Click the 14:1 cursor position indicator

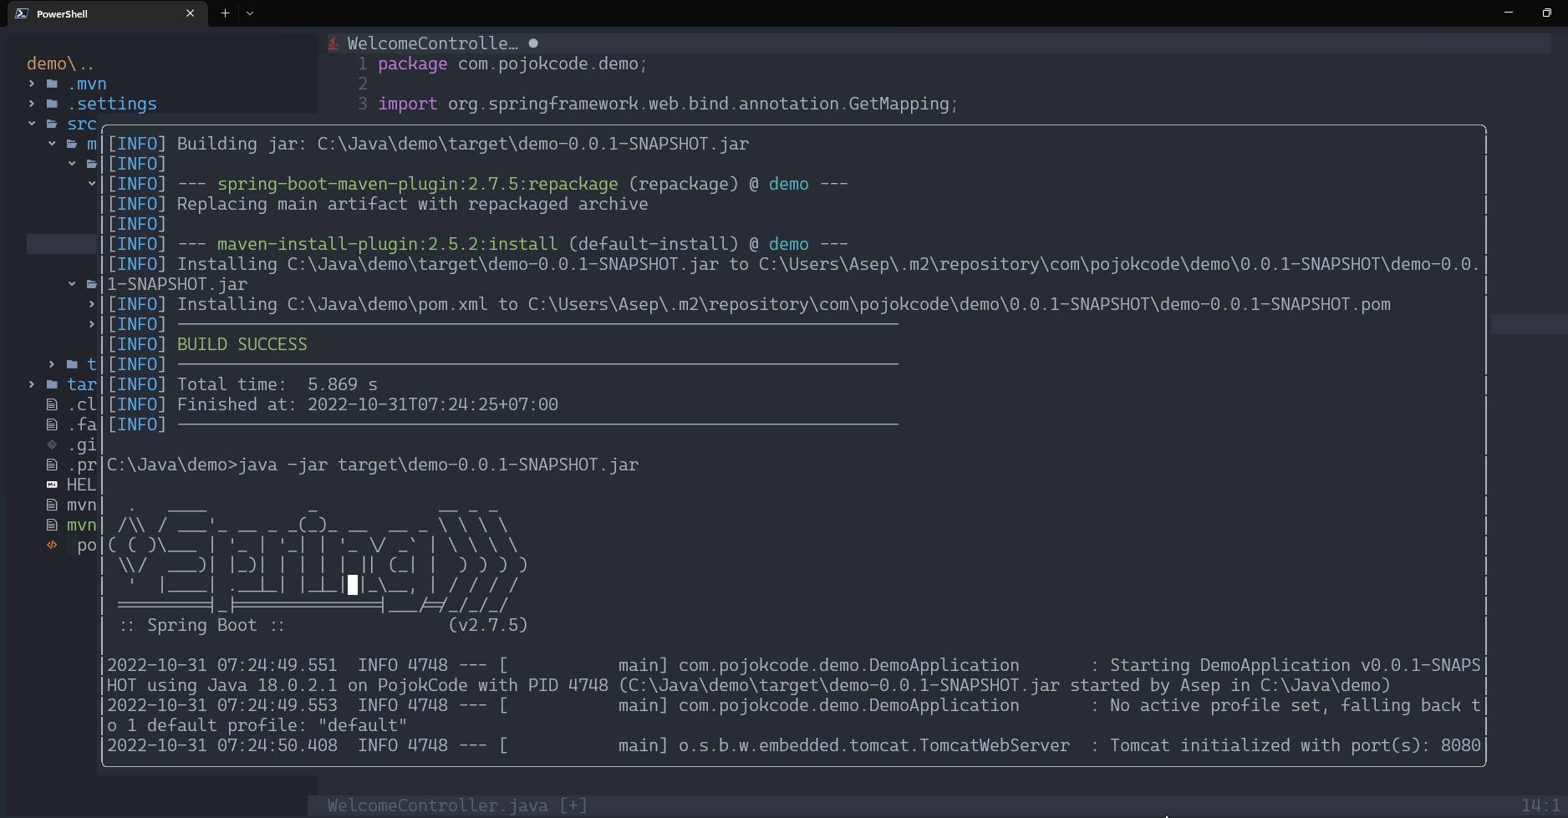click(x=1540, y=805)
